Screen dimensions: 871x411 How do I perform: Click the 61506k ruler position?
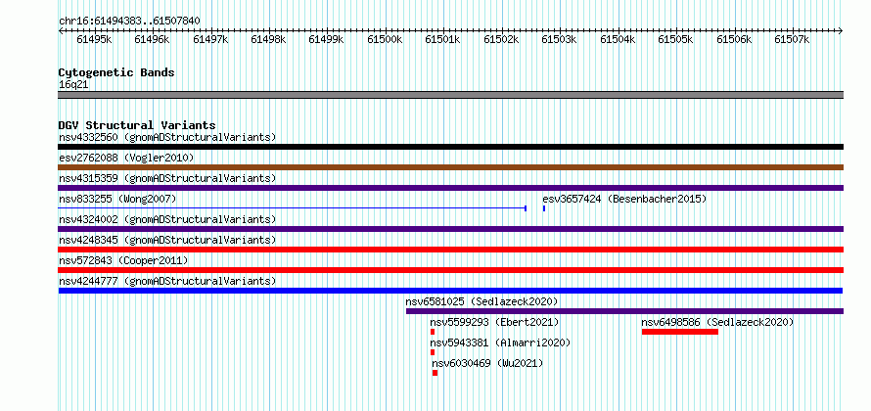pyautogui.click(x=734, y=39)
